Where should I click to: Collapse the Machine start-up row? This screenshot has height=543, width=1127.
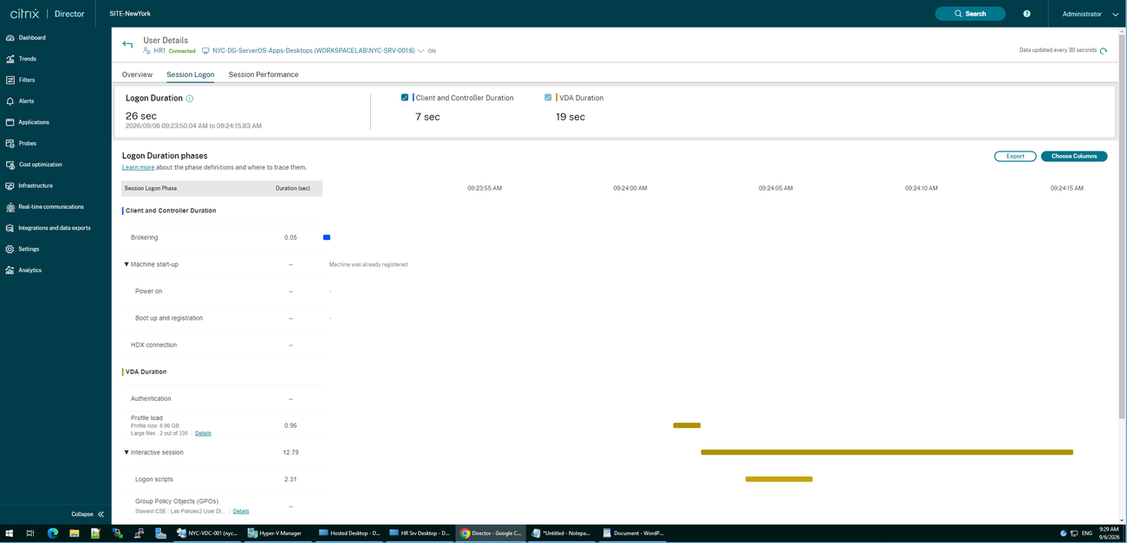click(127, 264)
